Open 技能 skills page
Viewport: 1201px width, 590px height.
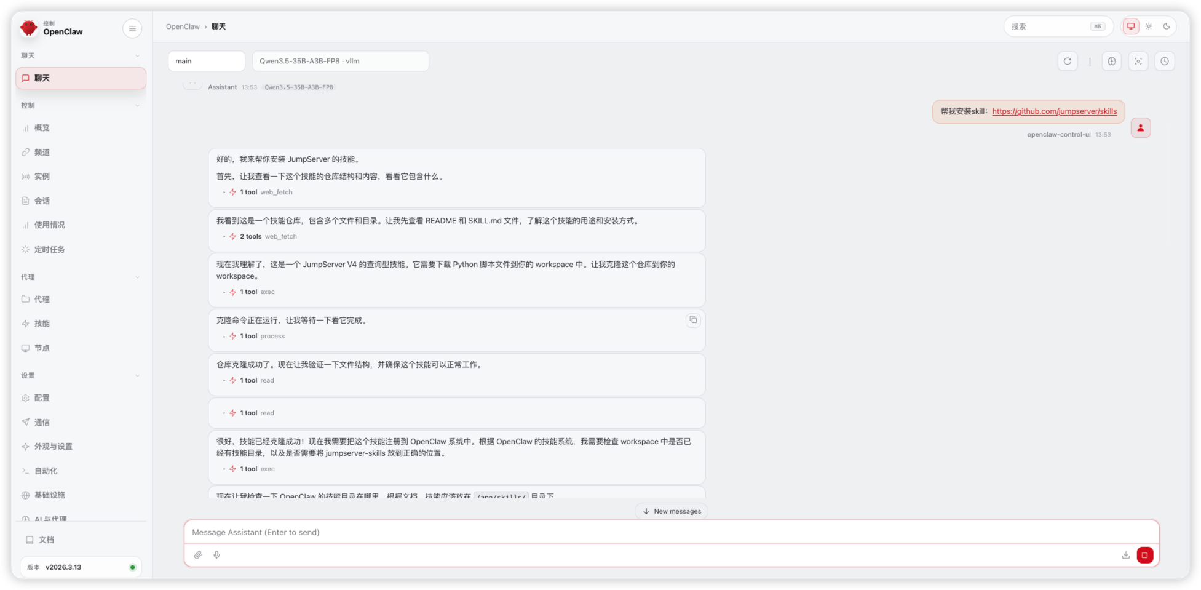click(x=81, y=324)
